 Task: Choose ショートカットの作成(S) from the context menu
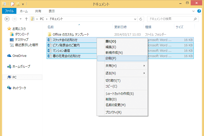[x=122, y=94]
